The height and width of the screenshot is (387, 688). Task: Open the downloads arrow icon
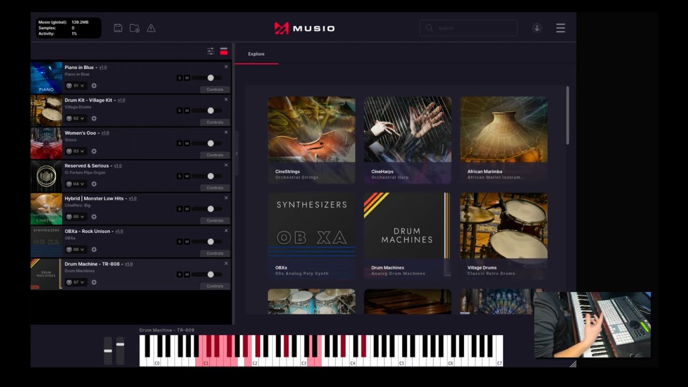point(536,28)
